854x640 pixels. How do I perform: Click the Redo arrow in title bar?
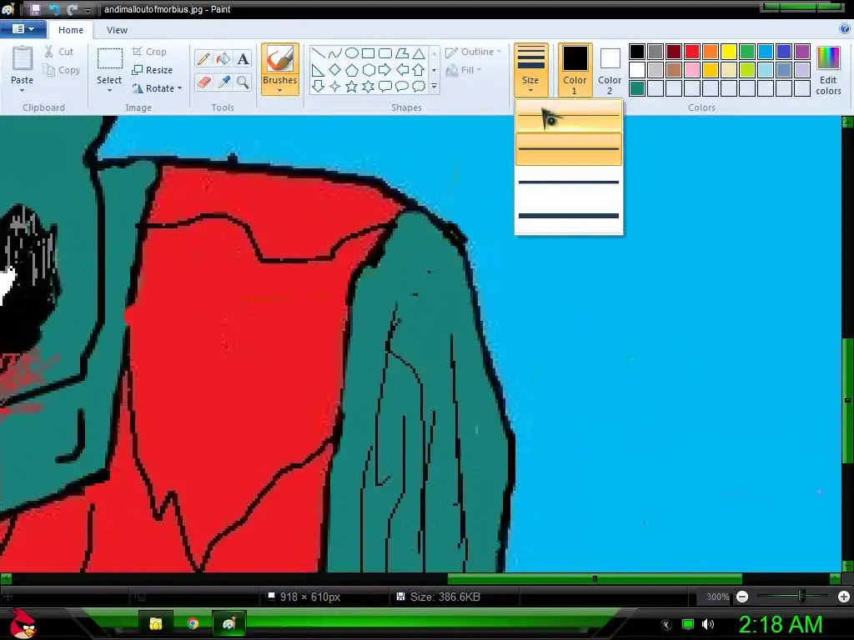pyautogui.click(x=72, y=9)
